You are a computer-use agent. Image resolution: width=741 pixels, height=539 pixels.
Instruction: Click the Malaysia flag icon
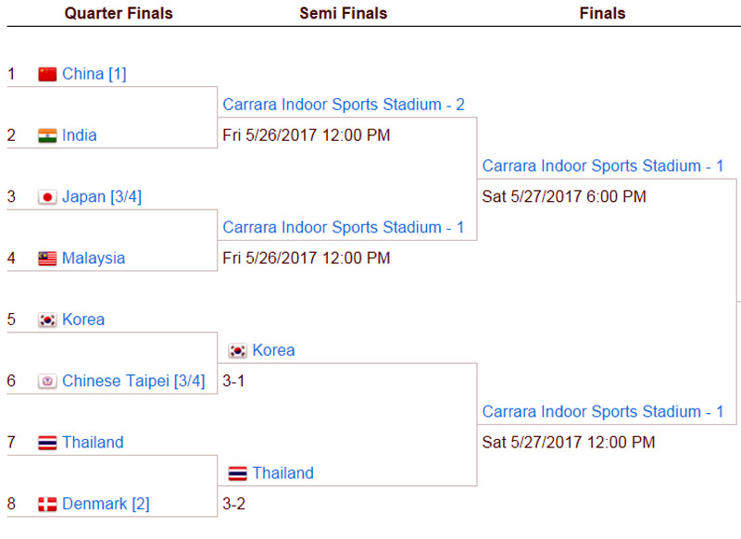47,258
